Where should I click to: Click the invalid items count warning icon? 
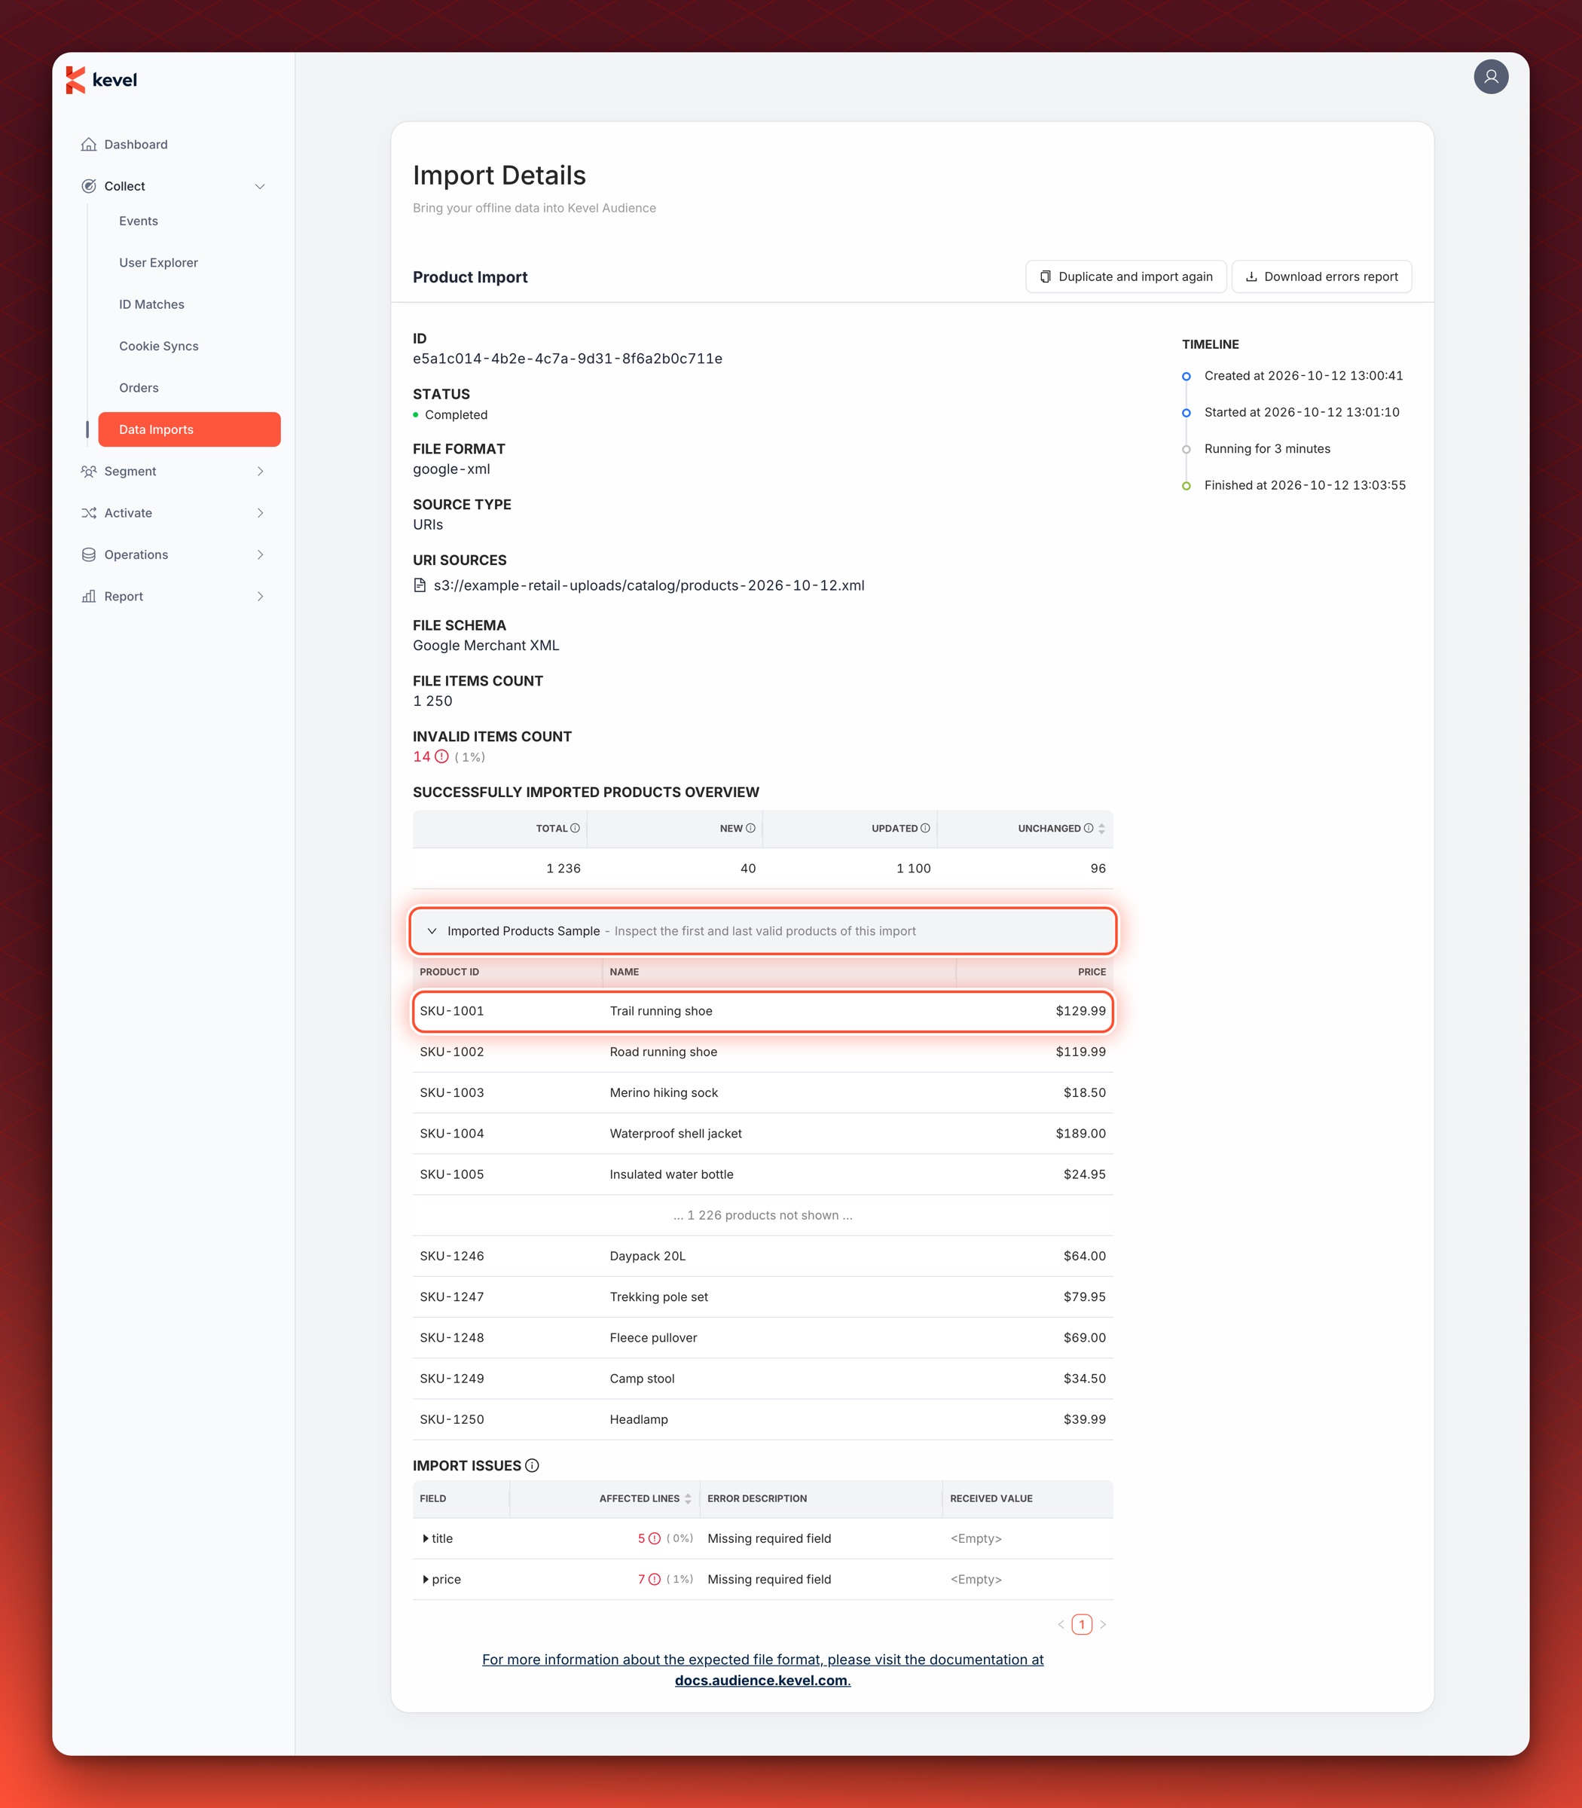[441, 756]
